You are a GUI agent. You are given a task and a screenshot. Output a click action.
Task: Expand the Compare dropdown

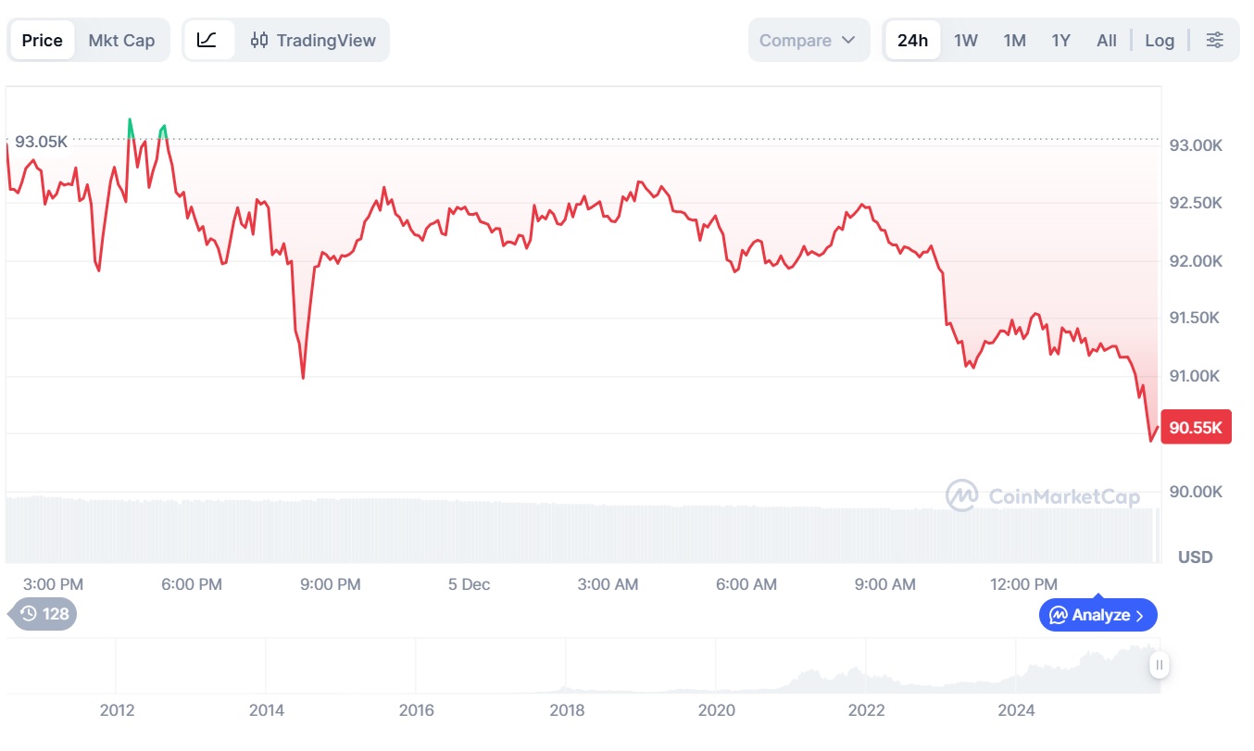(808, 40)
